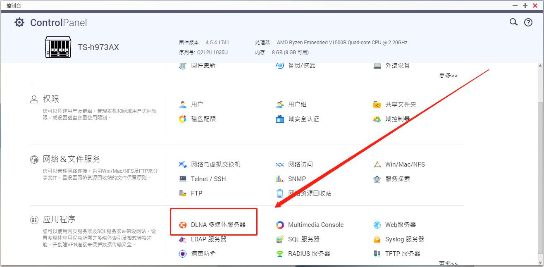Screen dimensions: 544x267
Task: Open the FTP service settings
Action: point(197,193)
